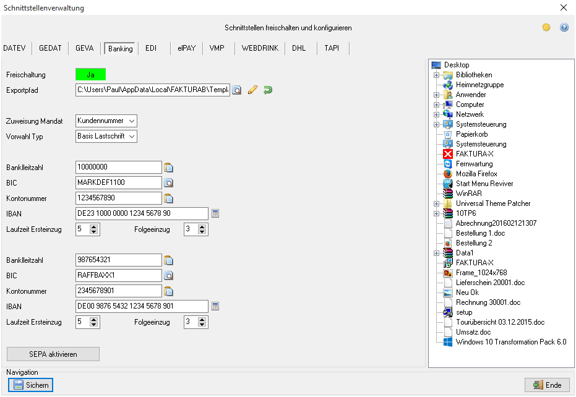
Task: Select the Neu Ok image icon
Action: click(448, 292)
